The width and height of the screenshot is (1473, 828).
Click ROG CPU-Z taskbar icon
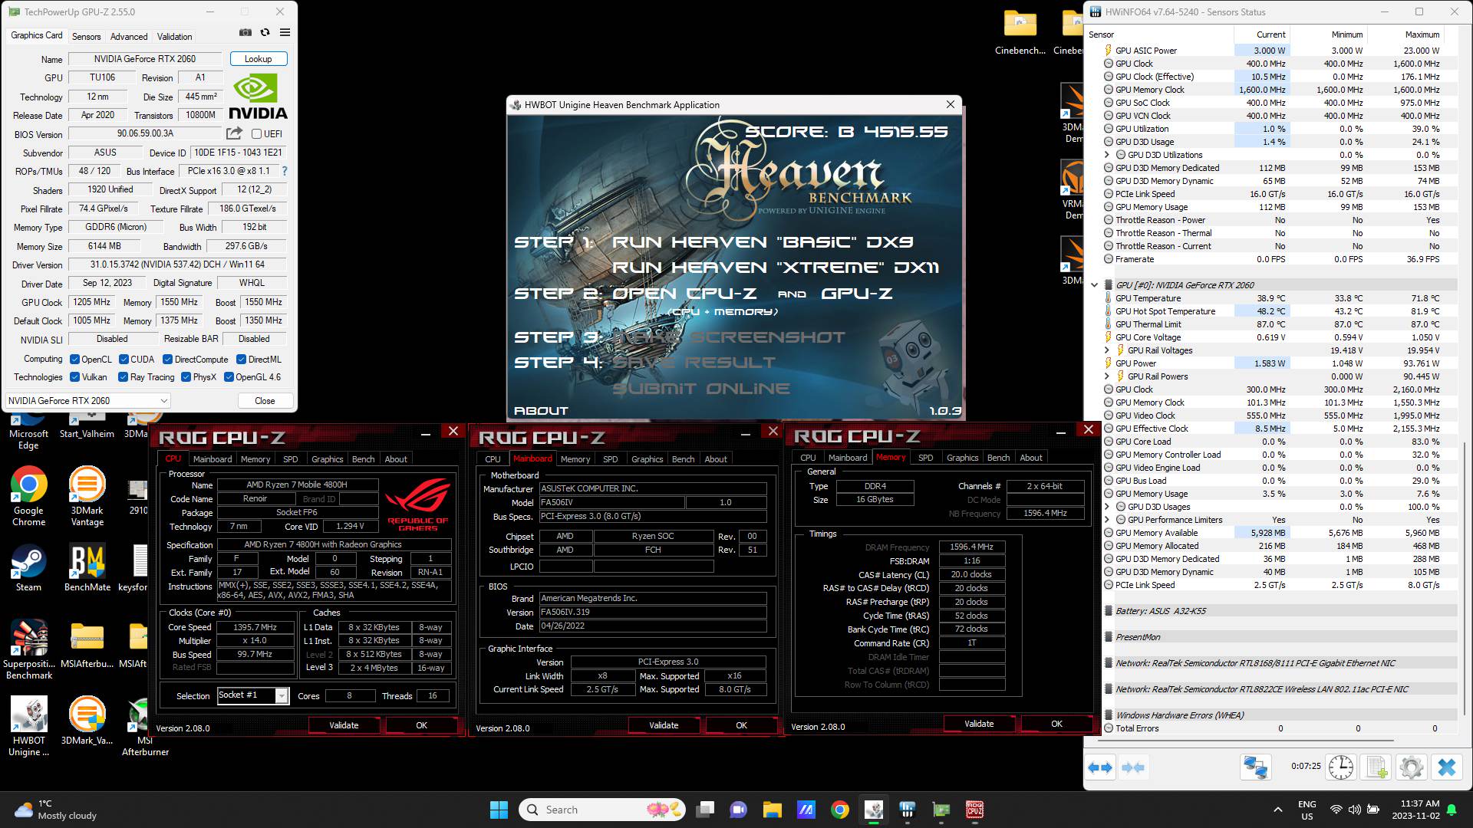pos(974,810)
